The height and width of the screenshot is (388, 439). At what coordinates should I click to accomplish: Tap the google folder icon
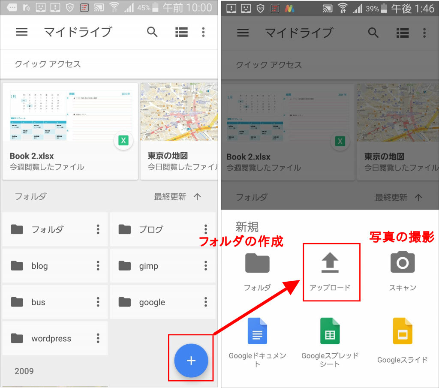[x=124, y=302]
